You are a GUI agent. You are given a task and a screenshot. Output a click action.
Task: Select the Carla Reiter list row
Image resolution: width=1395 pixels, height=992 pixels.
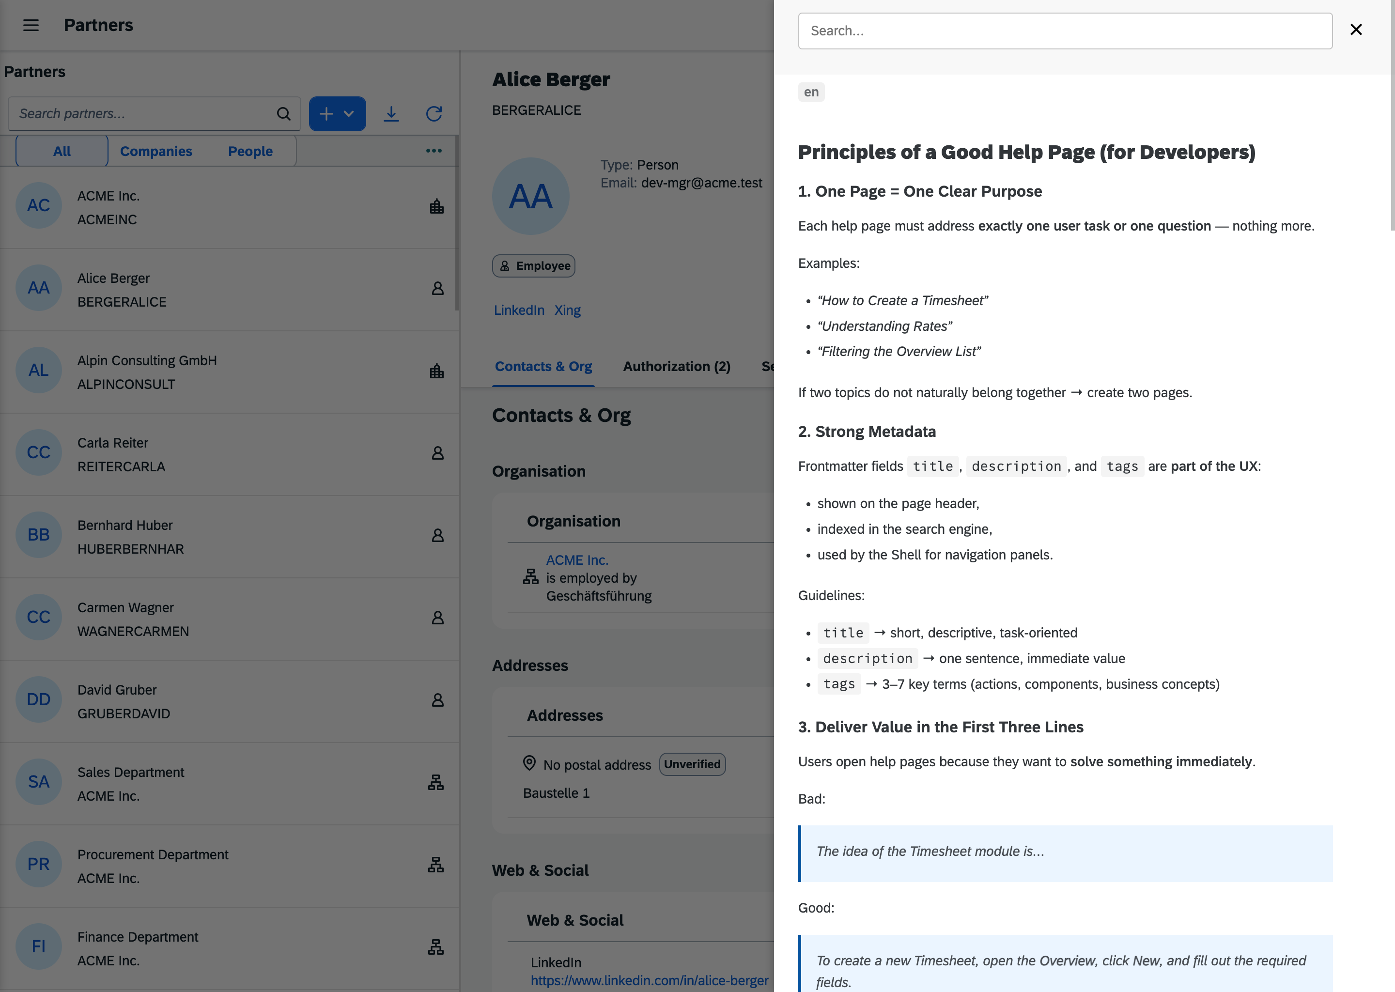[x=229, y=454]
